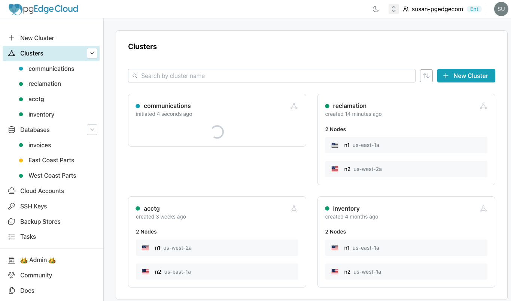Select the invoices database in the sidebar
The width and height of the screenshot is (511, 301).
pos(39,145)
